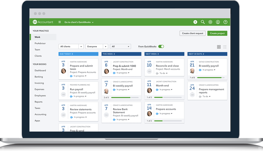This screenshot has width=263, height=151.
Task: Open Expenses in the sidebar
Action: pos(39,89)
